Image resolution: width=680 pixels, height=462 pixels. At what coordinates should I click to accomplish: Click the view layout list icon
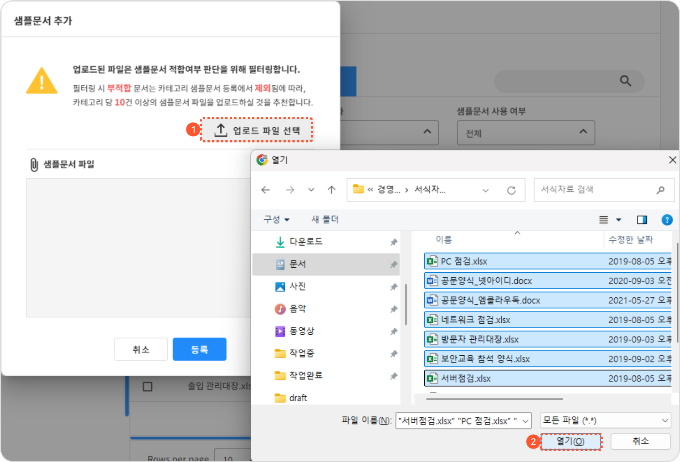coord(604,220)
